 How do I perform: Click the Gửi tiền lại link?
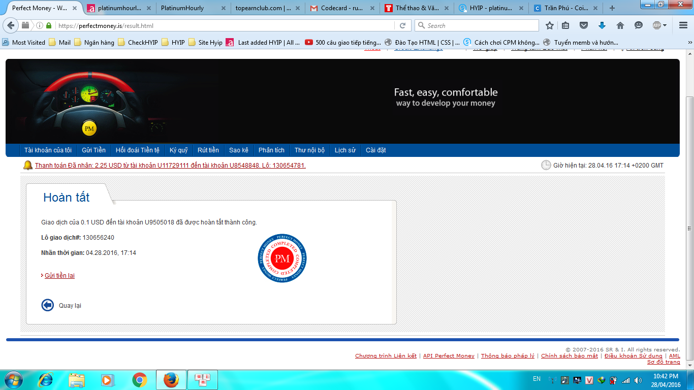pyautogui.click(x=59, y=276)
